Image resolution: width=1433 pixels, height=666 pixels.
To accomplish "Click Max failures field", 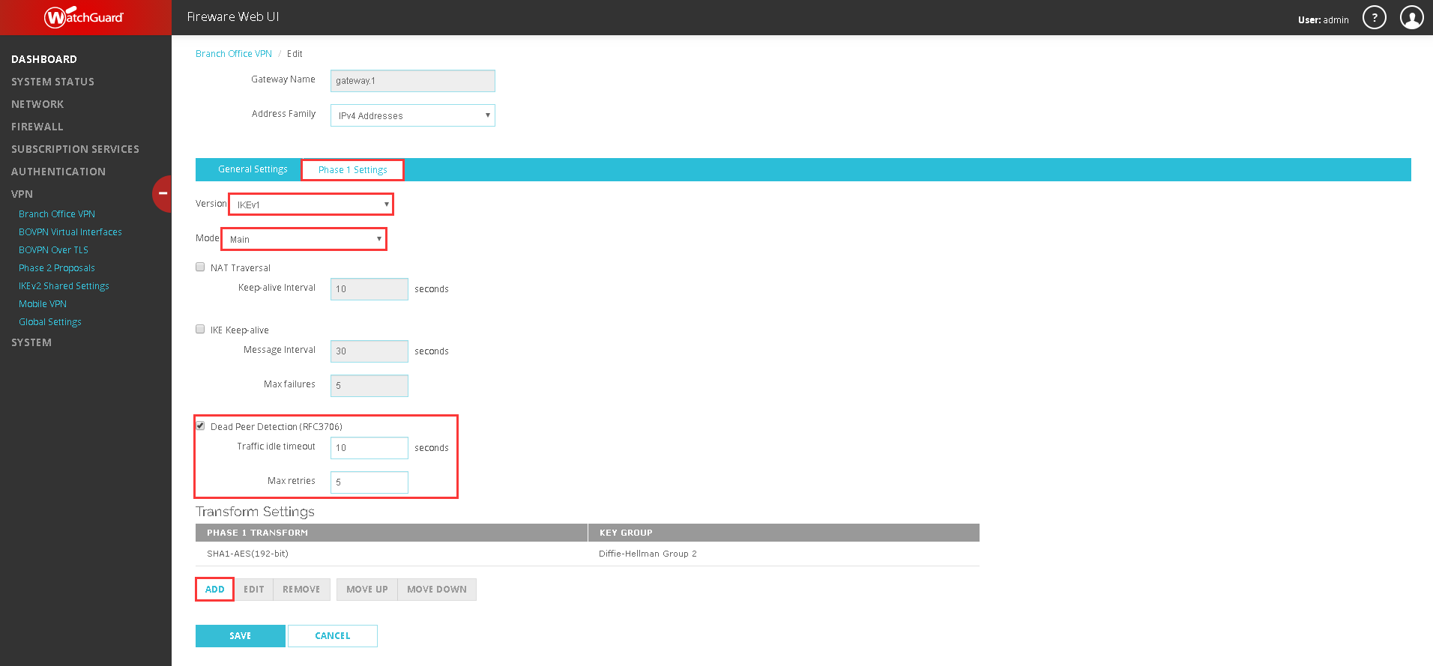I will pyautogui.click(x=369, y=386).
